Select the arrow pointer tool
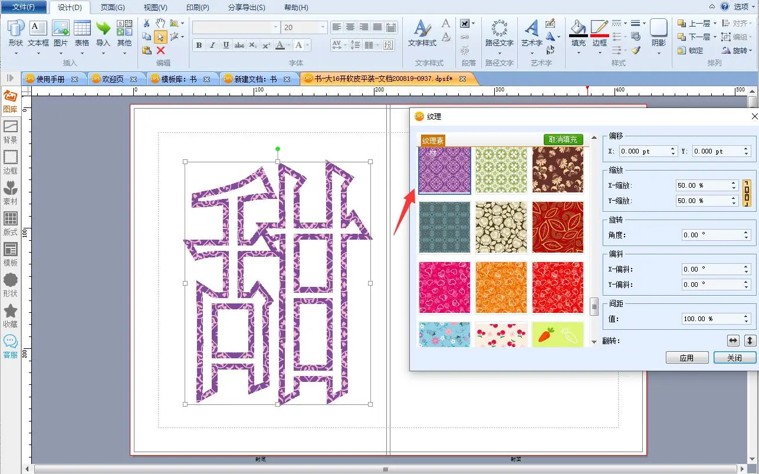Image resolution: width=759 pixels, height=474 pixels. tap(160, 37)
